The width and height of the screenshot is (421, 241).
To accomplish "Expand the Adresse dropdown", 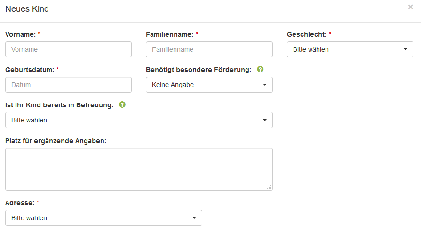I will tap(103, 218).
